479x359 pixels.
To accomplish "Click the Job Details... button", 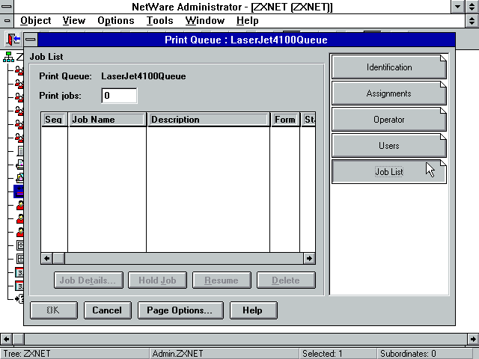I will coord(88,280).
